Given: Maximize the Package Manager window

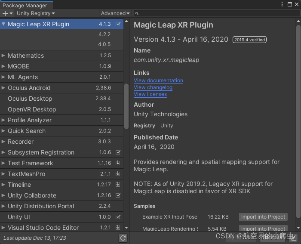Looking at the screenshot, I should pos(290,4).
